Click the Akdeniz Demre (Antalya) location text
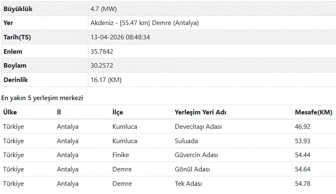336x194 pixels. [x=144, y=23]
